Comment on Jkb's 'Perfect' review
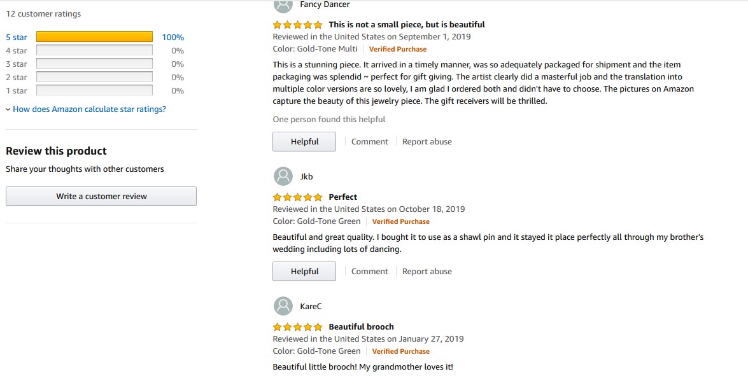This screenshot has height=376, width=748. pos(369,272)
